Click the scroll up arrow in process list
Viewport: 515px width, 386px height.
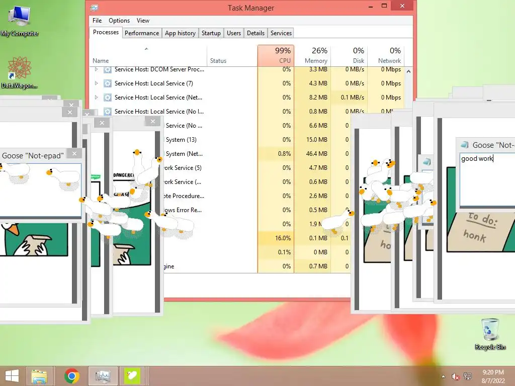[x=408, y=71]
